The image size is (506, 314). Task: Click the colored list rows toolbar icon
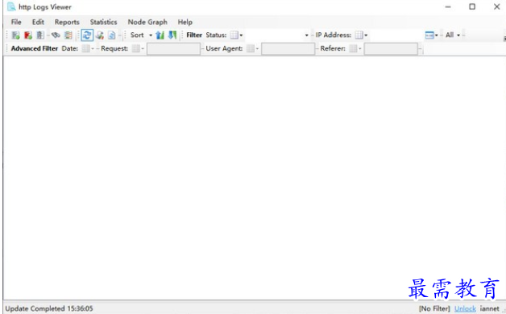click(68, 35)
